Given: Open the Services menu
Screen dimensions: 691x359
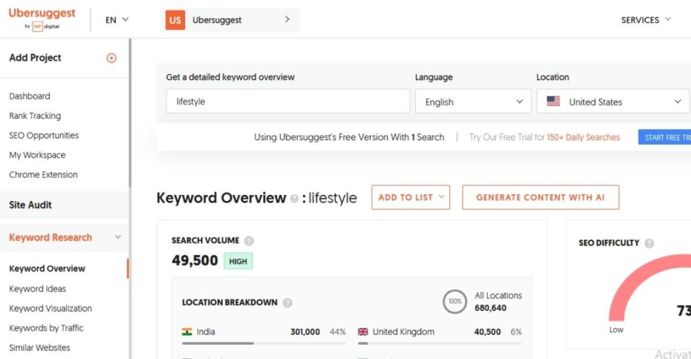Looking at the screenshot, I should pyautogui.click(x=646, y=20).
